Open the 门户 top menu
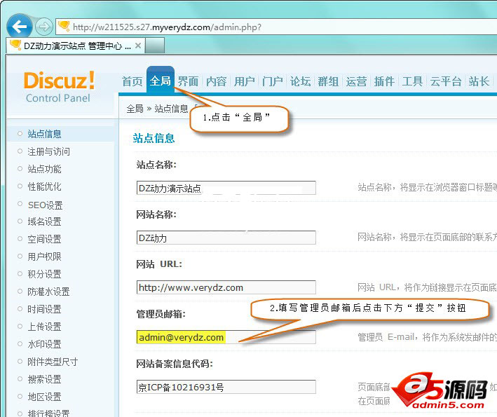 (x=272, y=81)
